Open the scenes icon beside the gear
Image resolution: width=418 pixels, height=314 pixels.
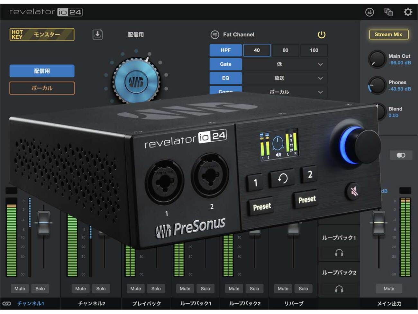388,12
